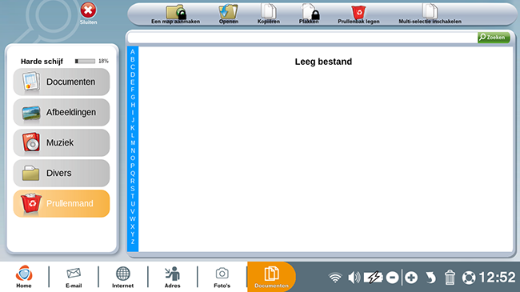
Task: Open Foto's camera app
Action: click(222, 277)
